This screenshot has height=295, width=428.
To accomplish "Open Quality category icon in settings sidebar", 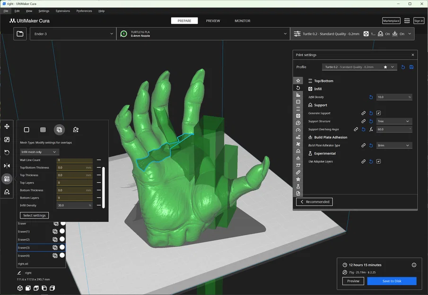I will (298, 95).
